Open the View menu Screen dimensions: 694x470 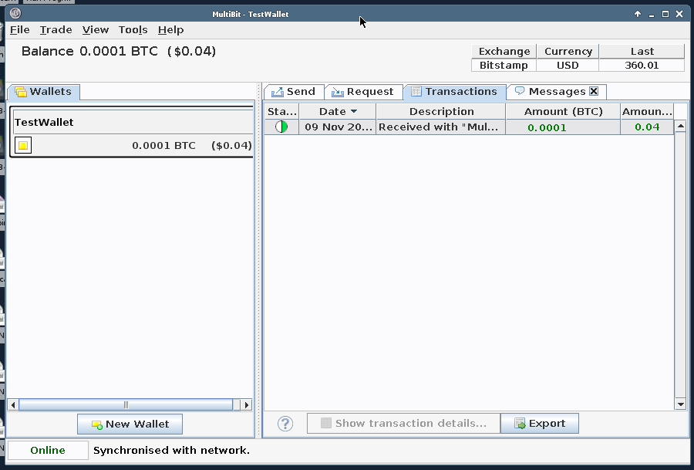coord(95,29)
